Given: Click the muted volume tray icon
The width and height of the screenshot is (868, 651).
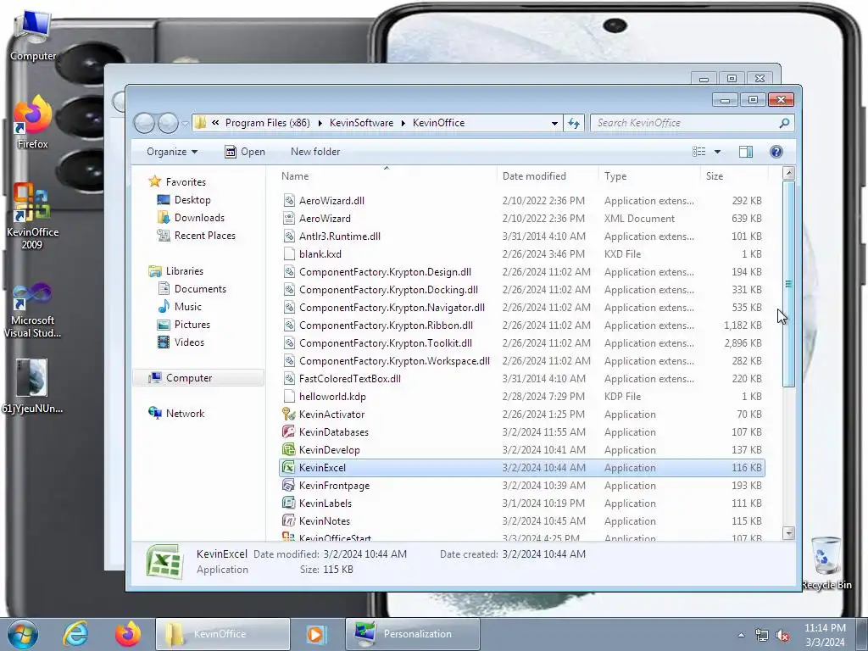Looking at the screenshot, I should [782, 636].
